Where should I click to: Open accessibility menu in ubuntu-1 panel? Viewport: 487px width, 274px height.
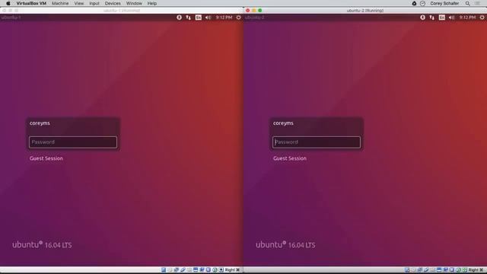[180, 18]
